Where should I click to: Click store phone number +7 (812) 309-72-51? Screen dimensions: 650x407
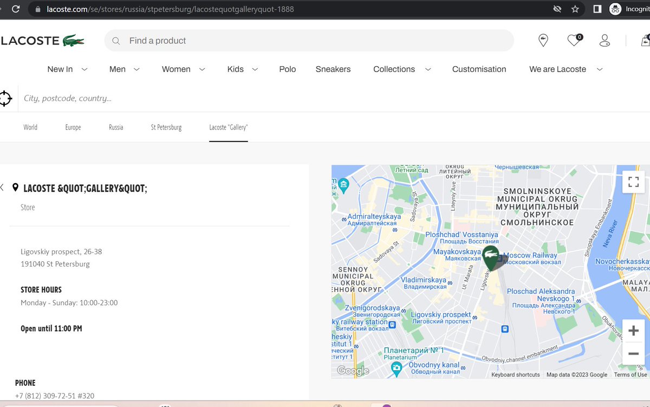coord(55,396)
